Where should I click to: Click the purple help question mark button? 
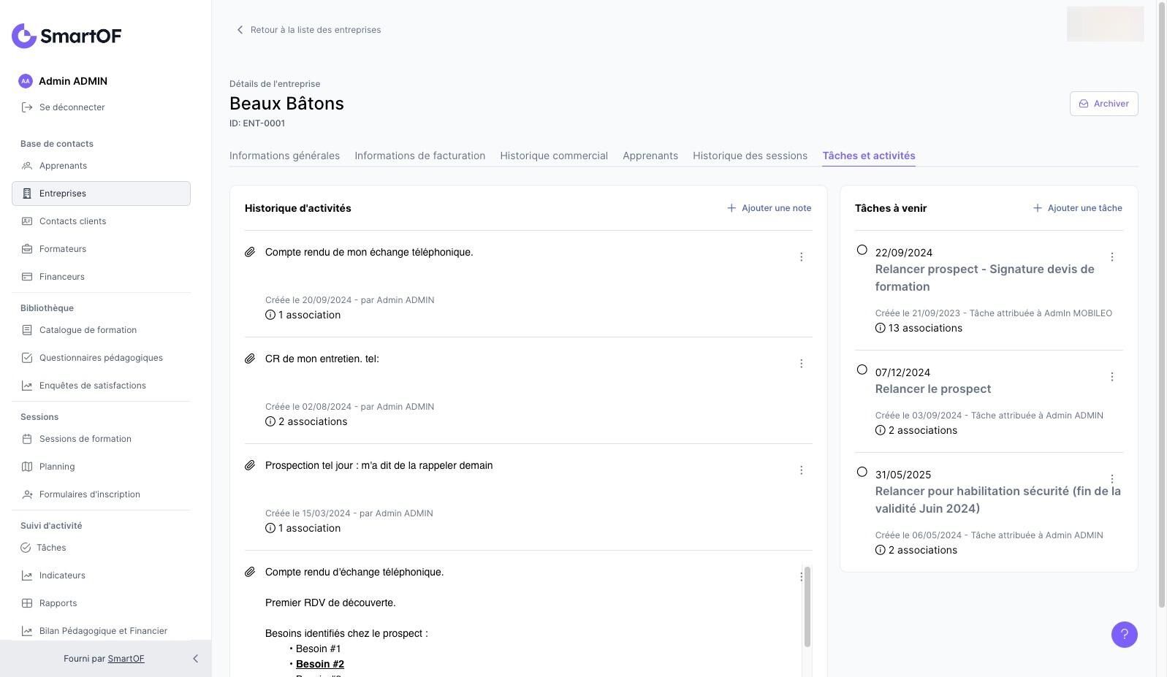(x=1124, y=634)
